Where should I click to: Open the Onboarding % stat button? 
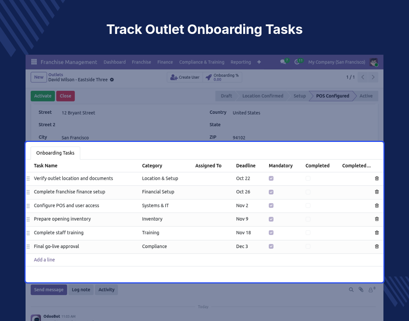coord(222,77)
